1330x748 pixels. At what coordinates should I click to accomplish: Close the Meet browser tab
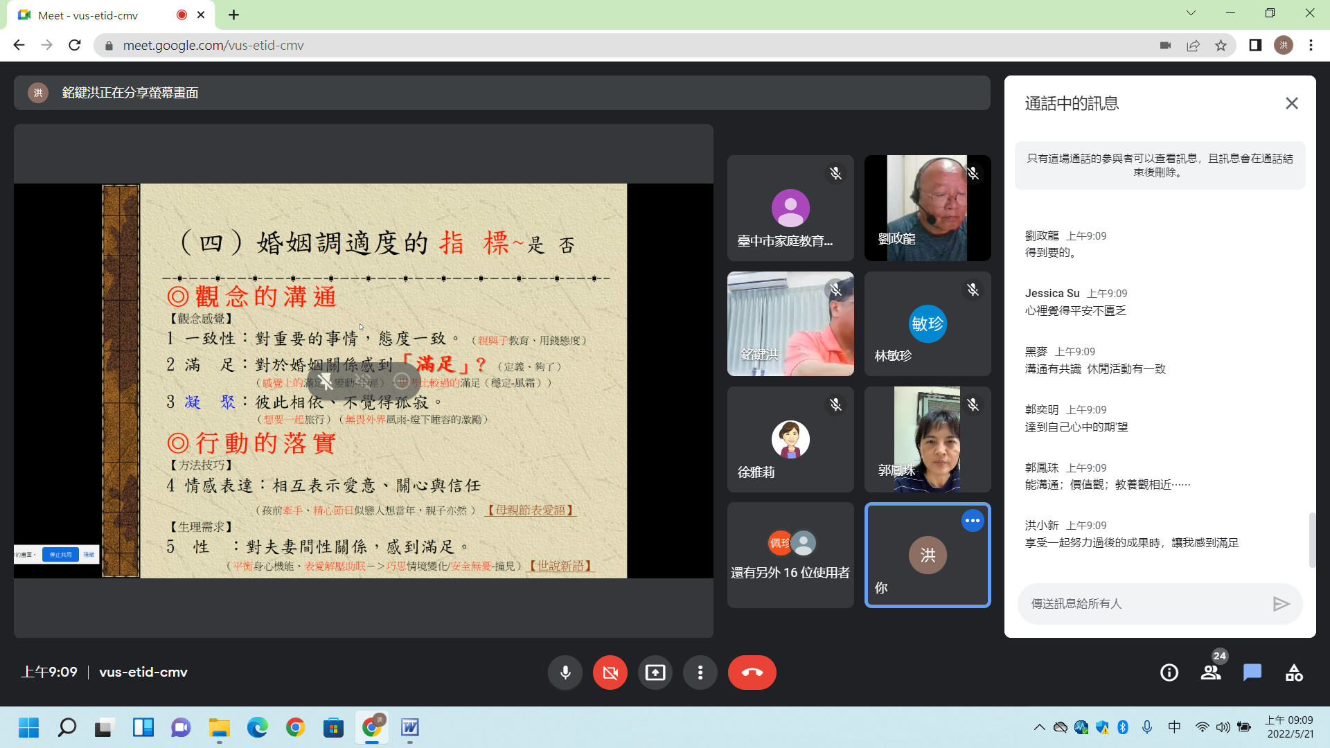[201, 15]
